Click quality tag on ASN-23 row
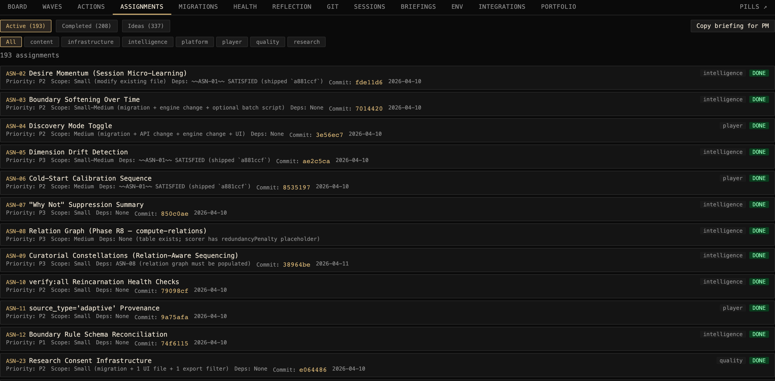The image size is (775, 381). [x=731, y=360]
